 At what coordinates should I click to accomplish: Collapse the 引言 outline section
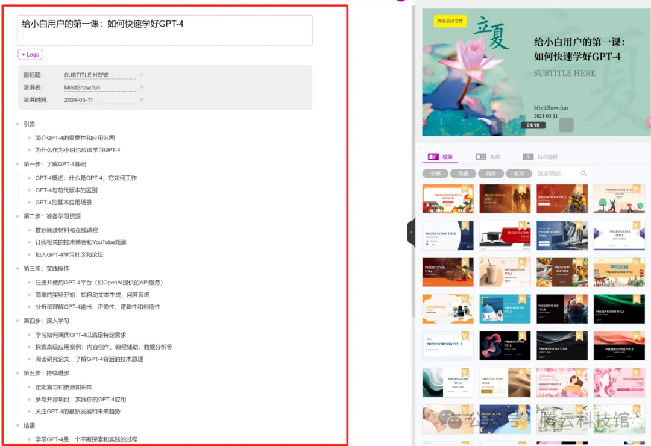[x=16, y=124]
